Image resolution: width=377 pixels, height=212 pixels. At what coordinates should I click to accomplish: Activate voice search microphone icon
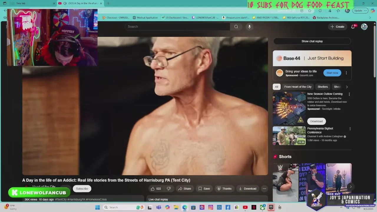pos(249,26)
